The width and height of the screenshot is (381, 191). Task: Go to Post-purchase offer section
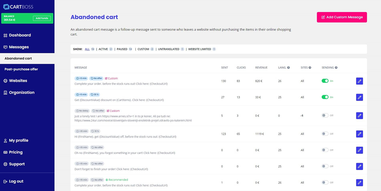coord(21,69)
